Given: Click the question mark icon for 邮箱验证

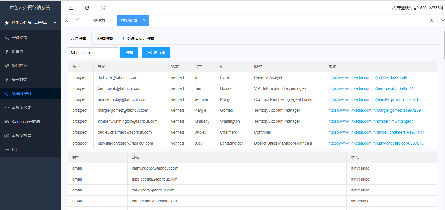Looking at the screenshot, I should click(7, 51).
